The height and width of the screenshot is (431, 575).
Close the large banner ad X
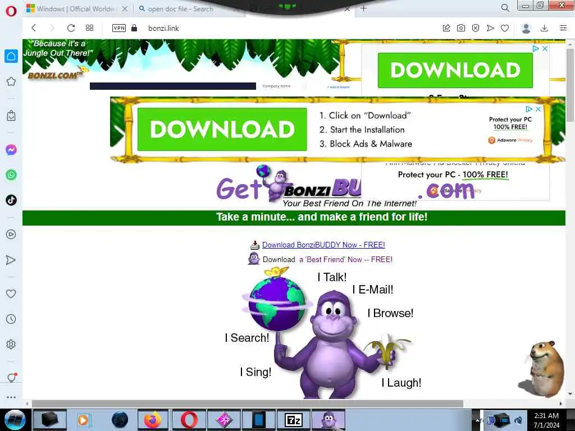[538, 109]
